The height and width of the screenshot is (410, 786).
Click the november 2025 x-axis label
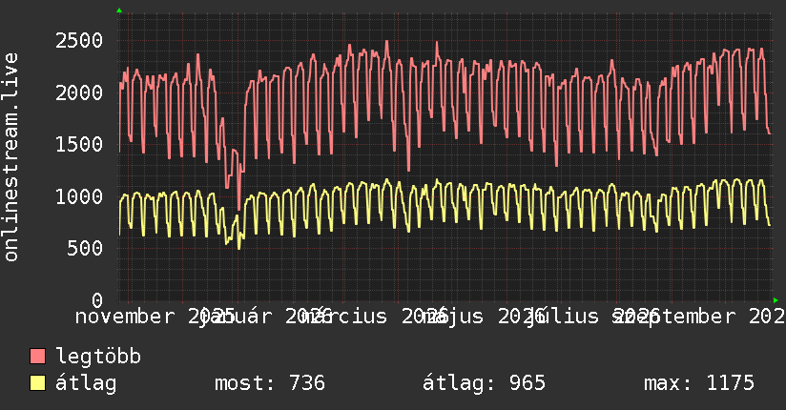(155, 317)
